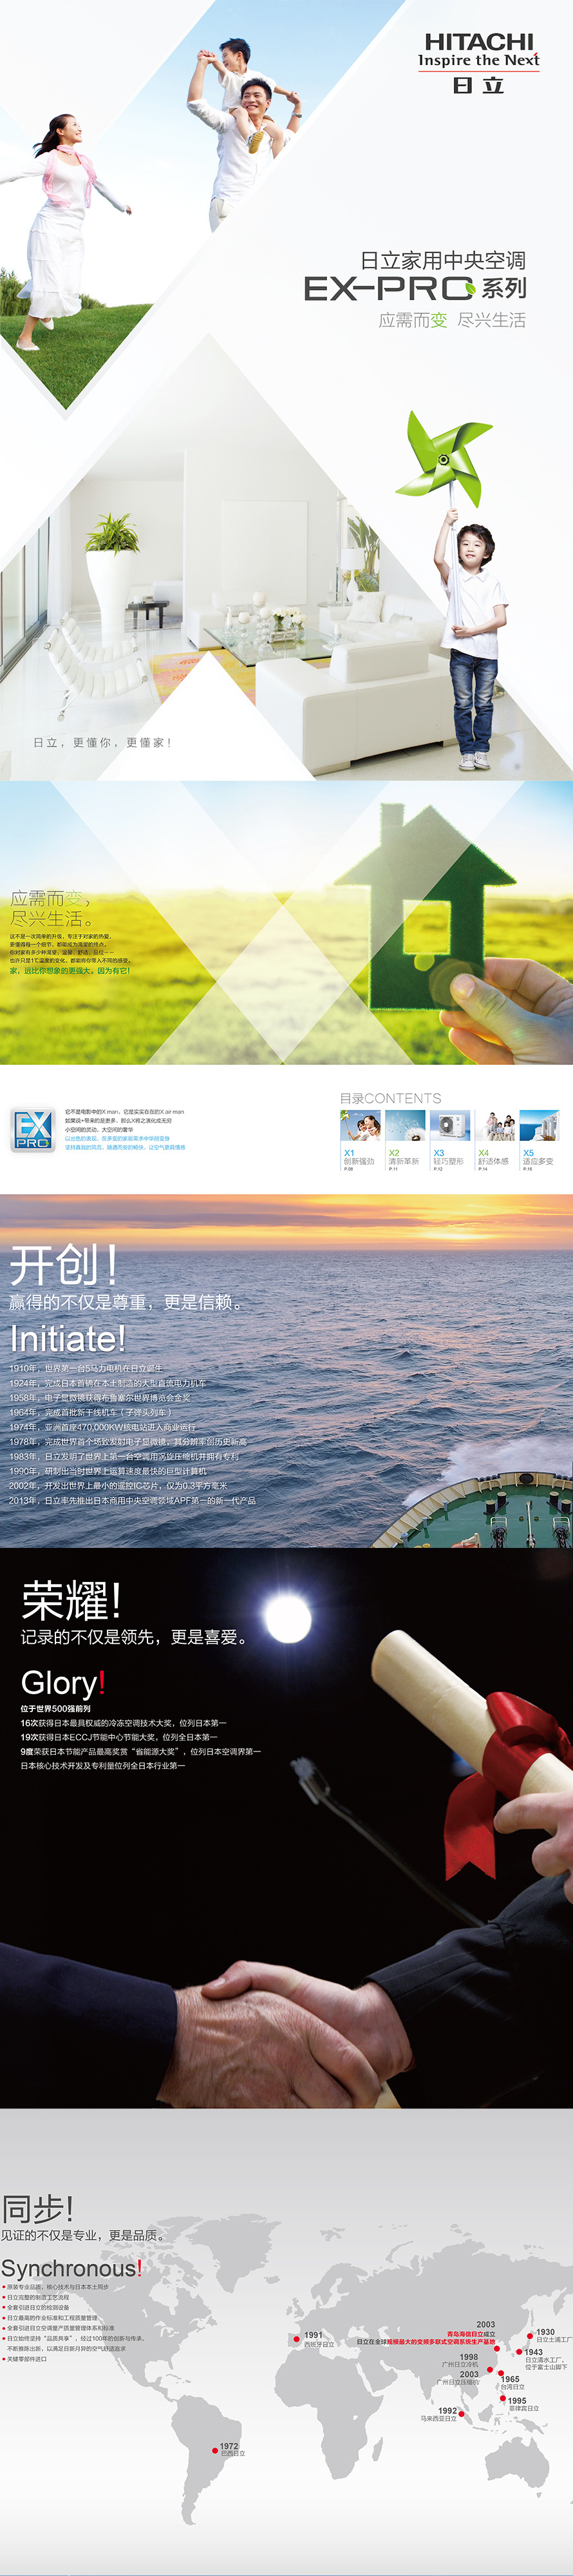Click the 日立完整的制造工艺流程 bullet
Image resolution: width=573 pixels, height=2576 pixels.
[36, 2297]
